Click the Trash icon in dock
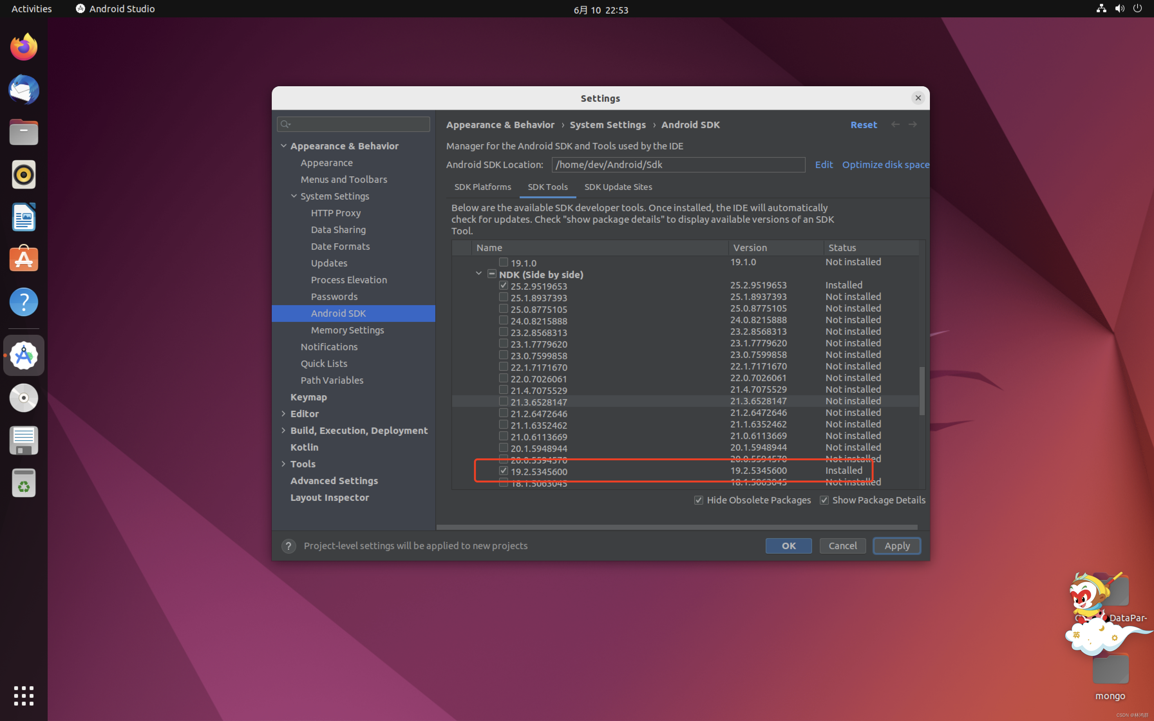Screen dimensions: 1154x721 point(24,483)
